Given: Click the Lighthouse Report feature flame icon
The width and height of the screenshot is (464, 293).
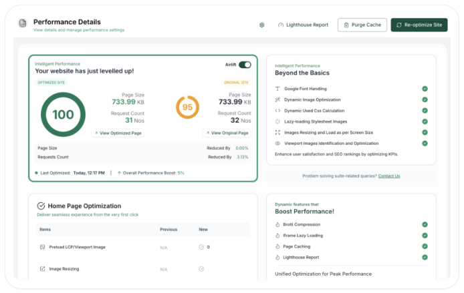Looking at the screenshot, I should tap(277, 257).
